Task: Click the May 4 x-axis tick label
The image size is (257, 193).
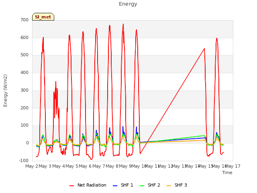Action: [x=59, y=166]
